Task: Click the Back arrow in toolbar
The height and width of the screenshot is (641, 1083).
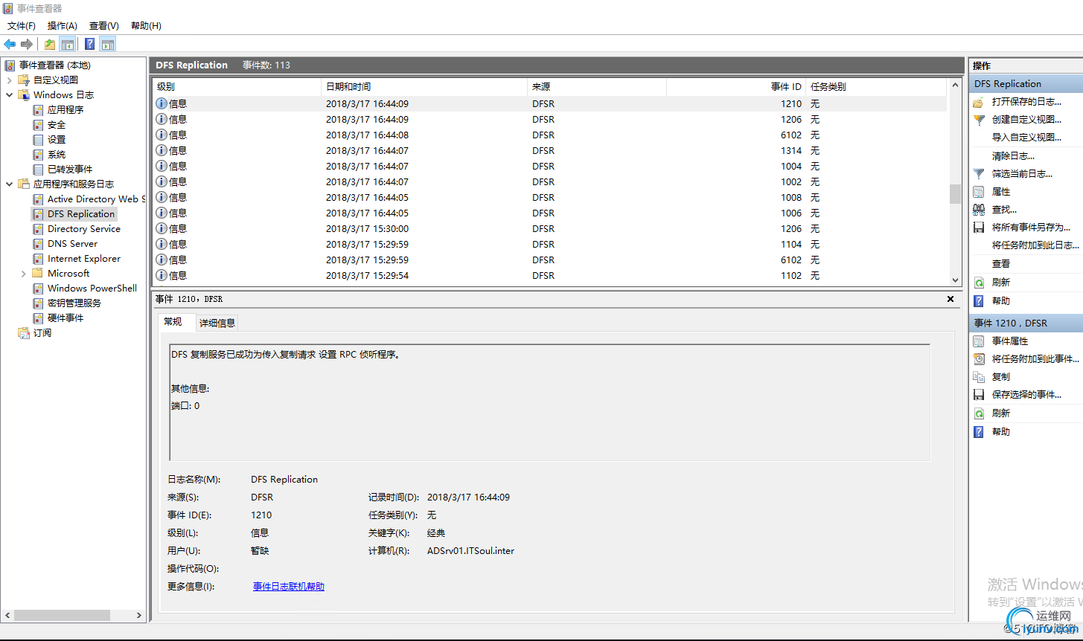Action: [x=10, y=44]
